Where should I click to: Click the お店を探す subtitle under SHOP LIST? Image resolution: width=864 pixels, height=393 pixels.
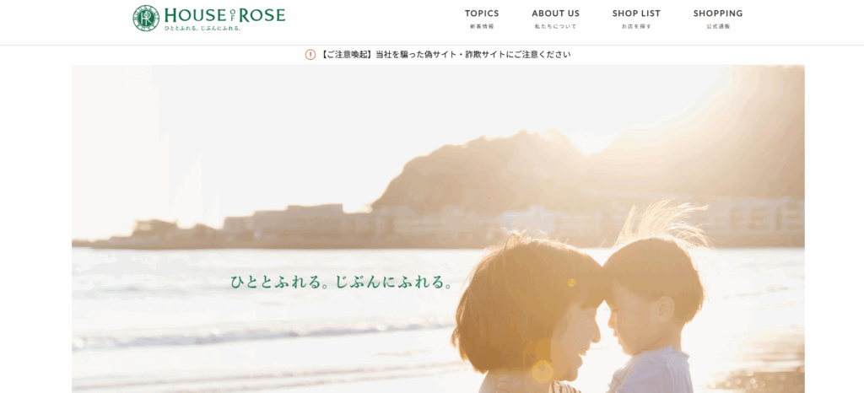[636, 27]
